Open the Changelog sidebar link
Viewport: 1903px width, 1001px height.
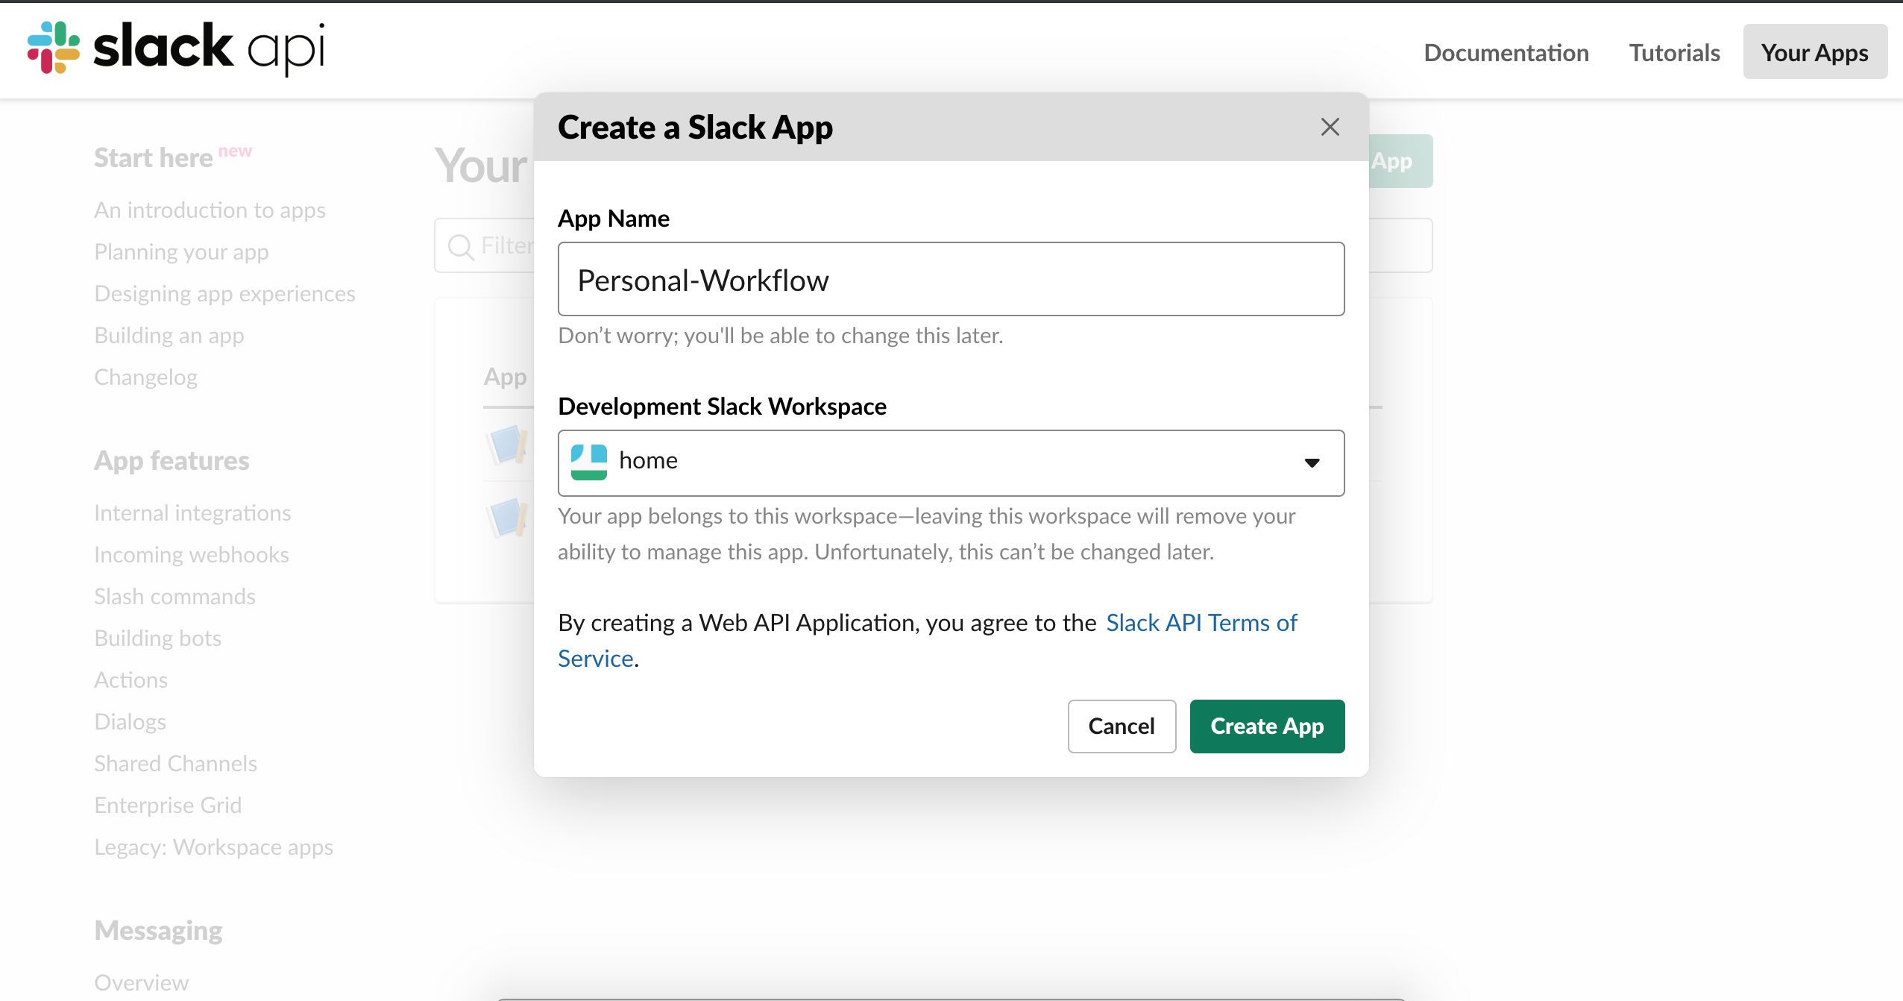145,377
